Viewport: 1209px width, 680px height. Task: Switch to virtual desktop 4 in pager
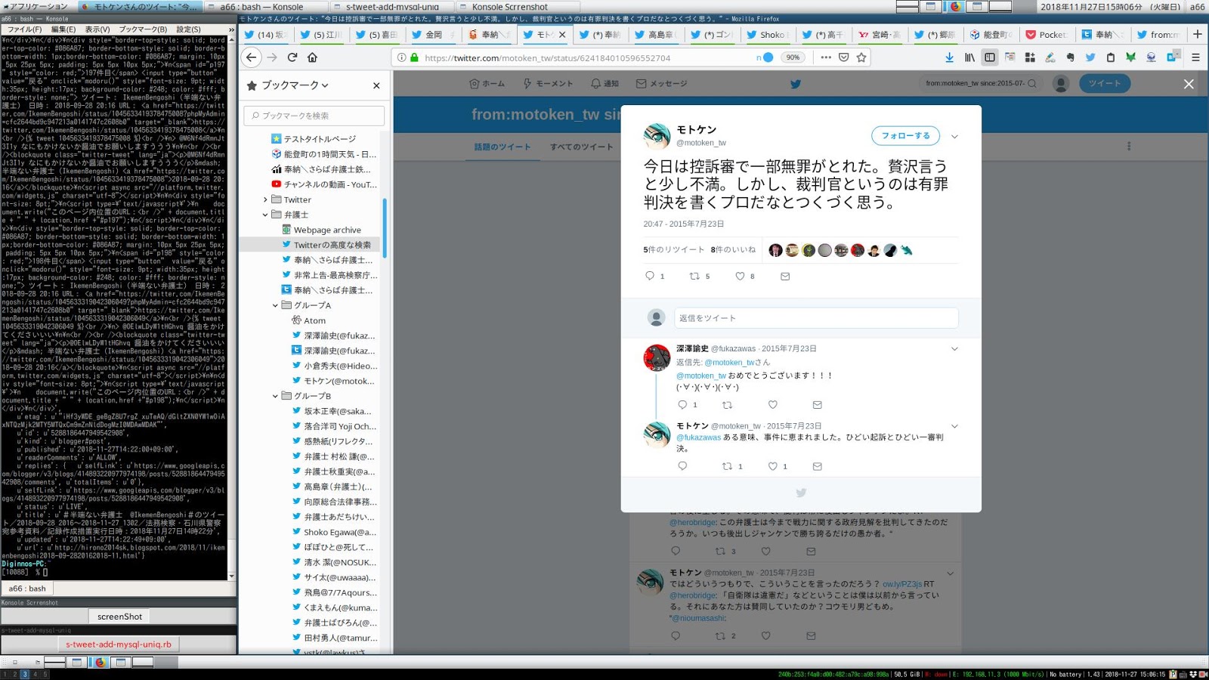(34, 674)
